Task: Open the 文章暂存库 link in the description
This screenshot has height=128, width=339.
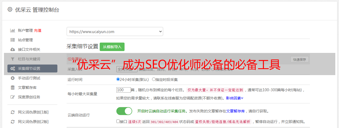Action: [236, 111]
